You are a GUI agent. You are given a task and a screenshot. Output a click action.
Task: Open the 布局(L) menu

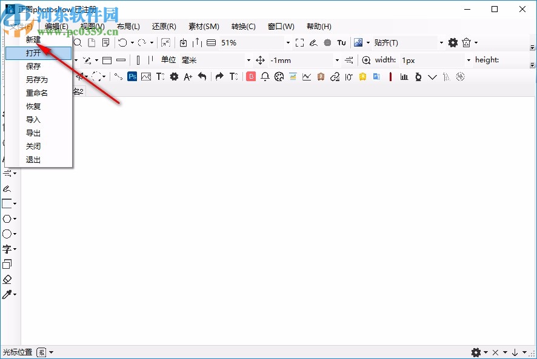128,27
